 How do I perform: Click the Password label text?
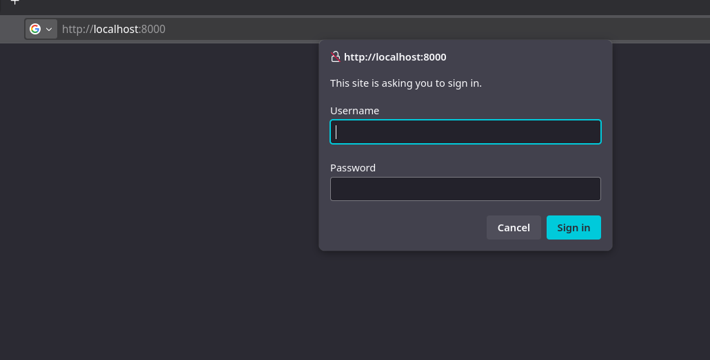(x=352, y=168)
